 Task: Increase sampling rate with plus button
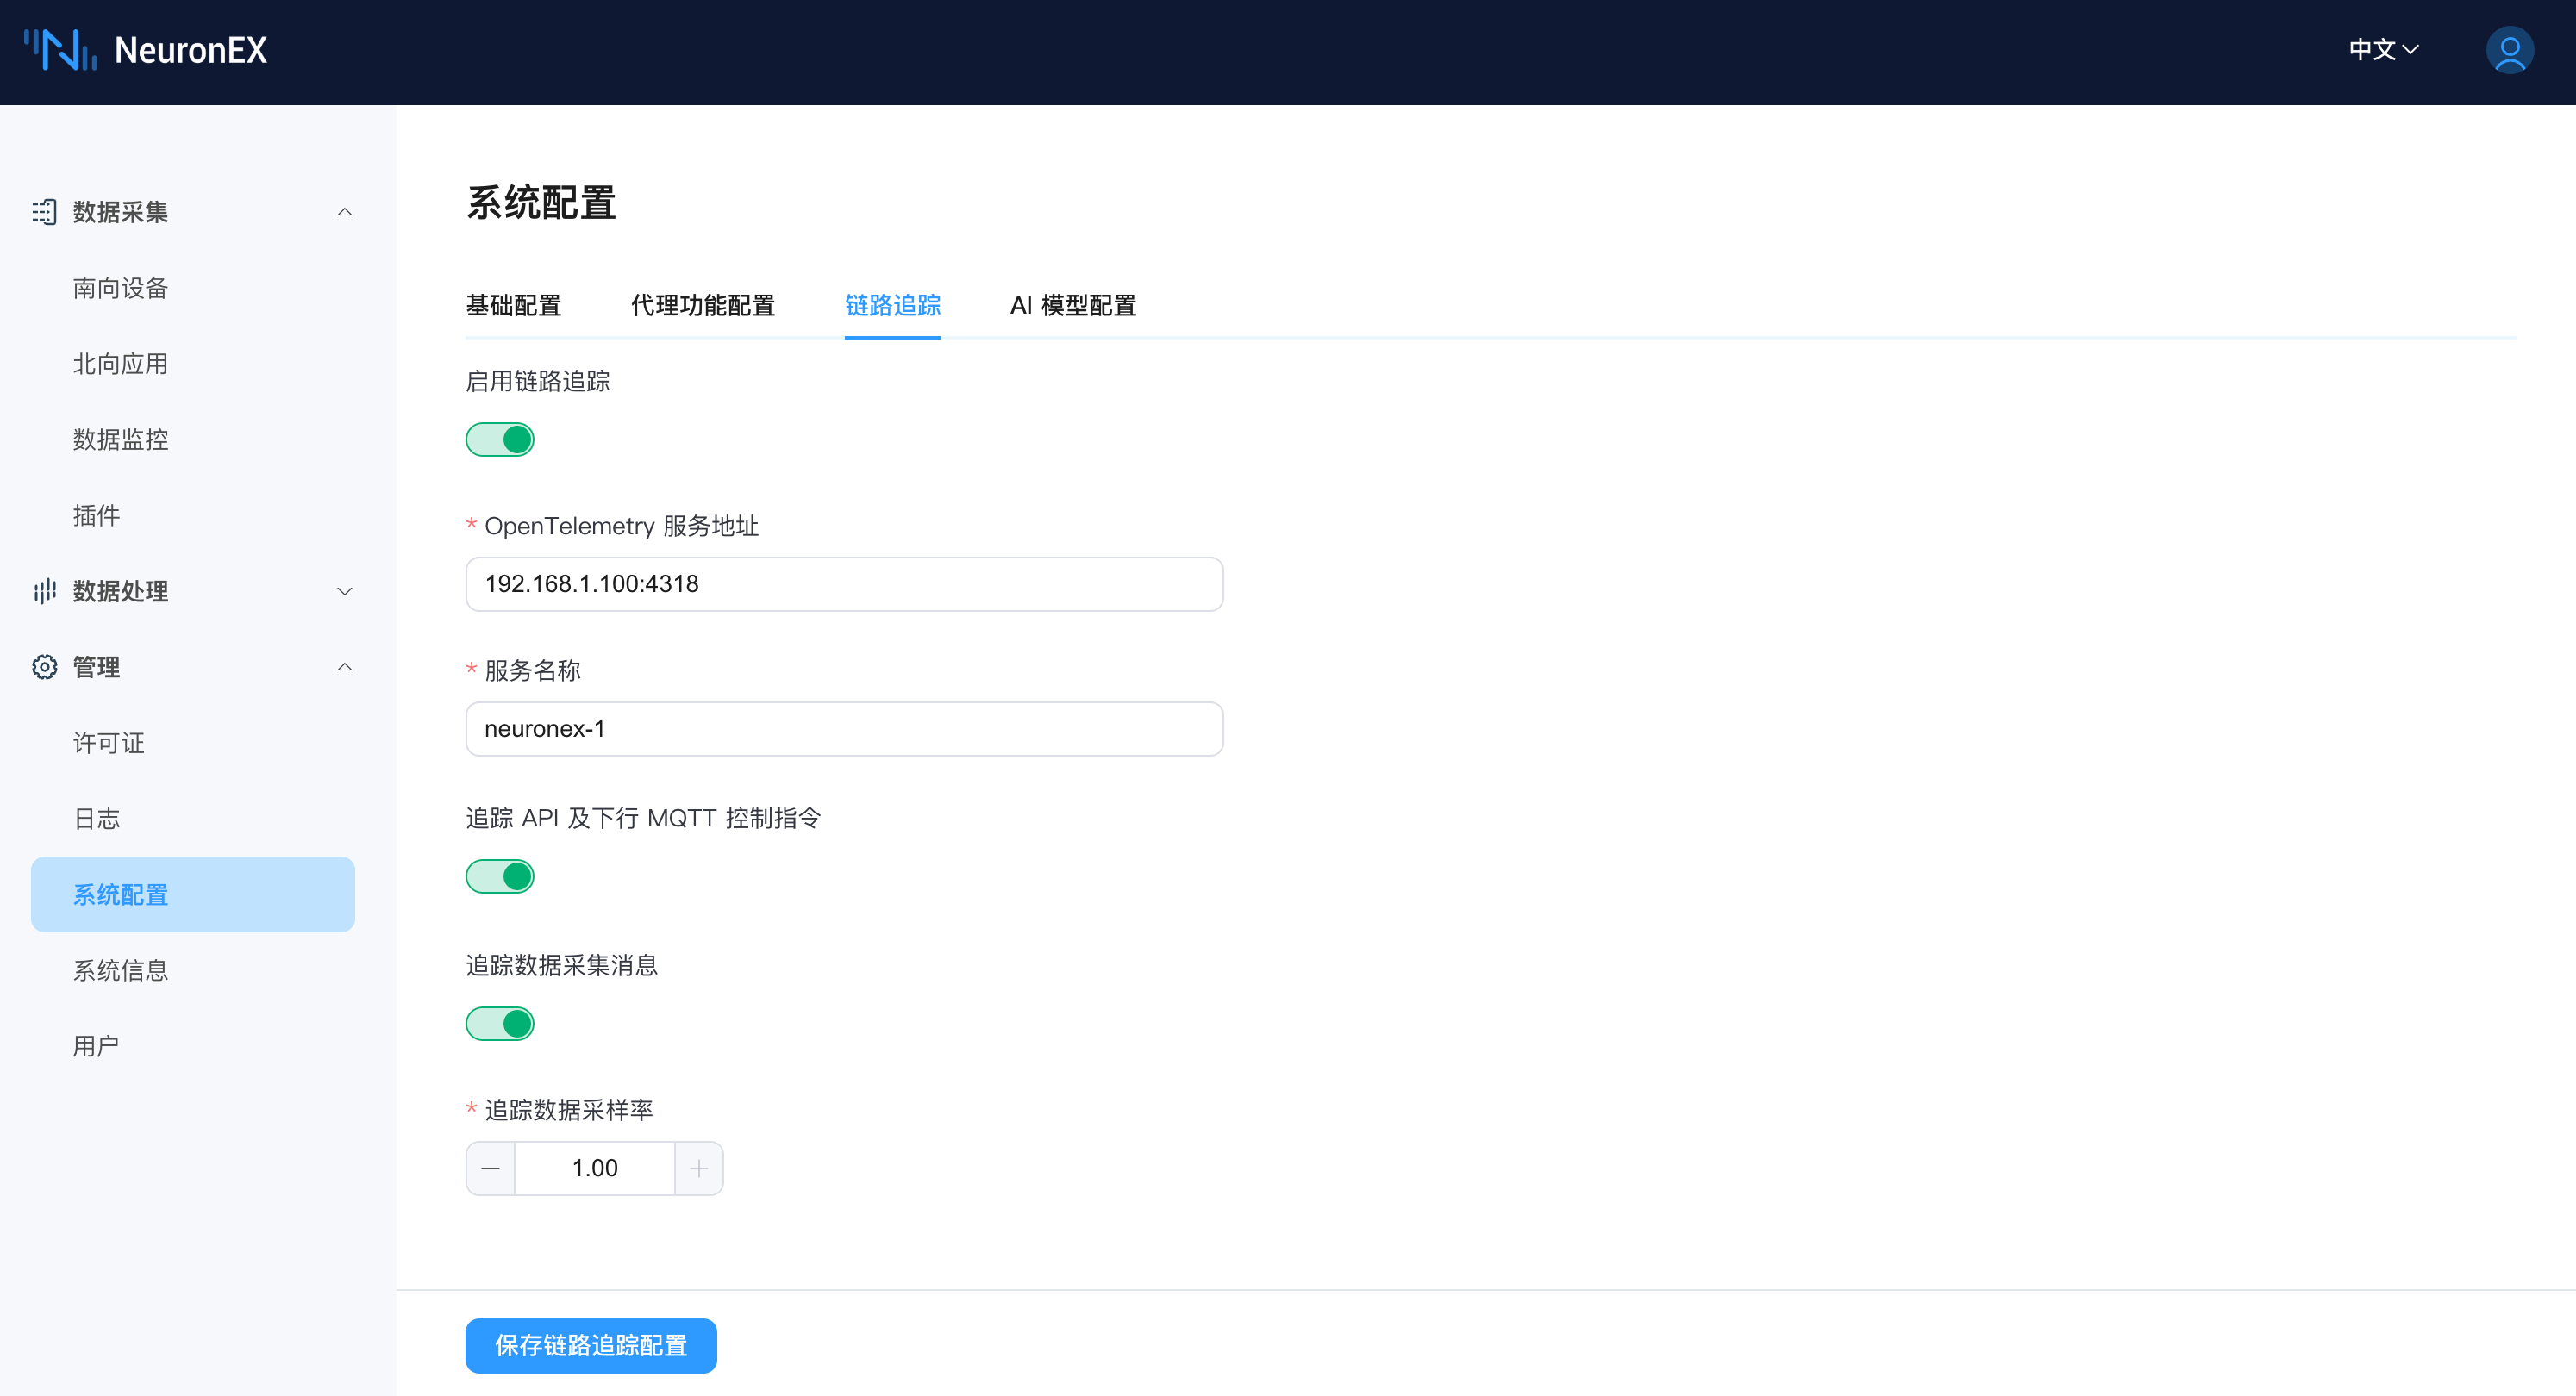699,1169
